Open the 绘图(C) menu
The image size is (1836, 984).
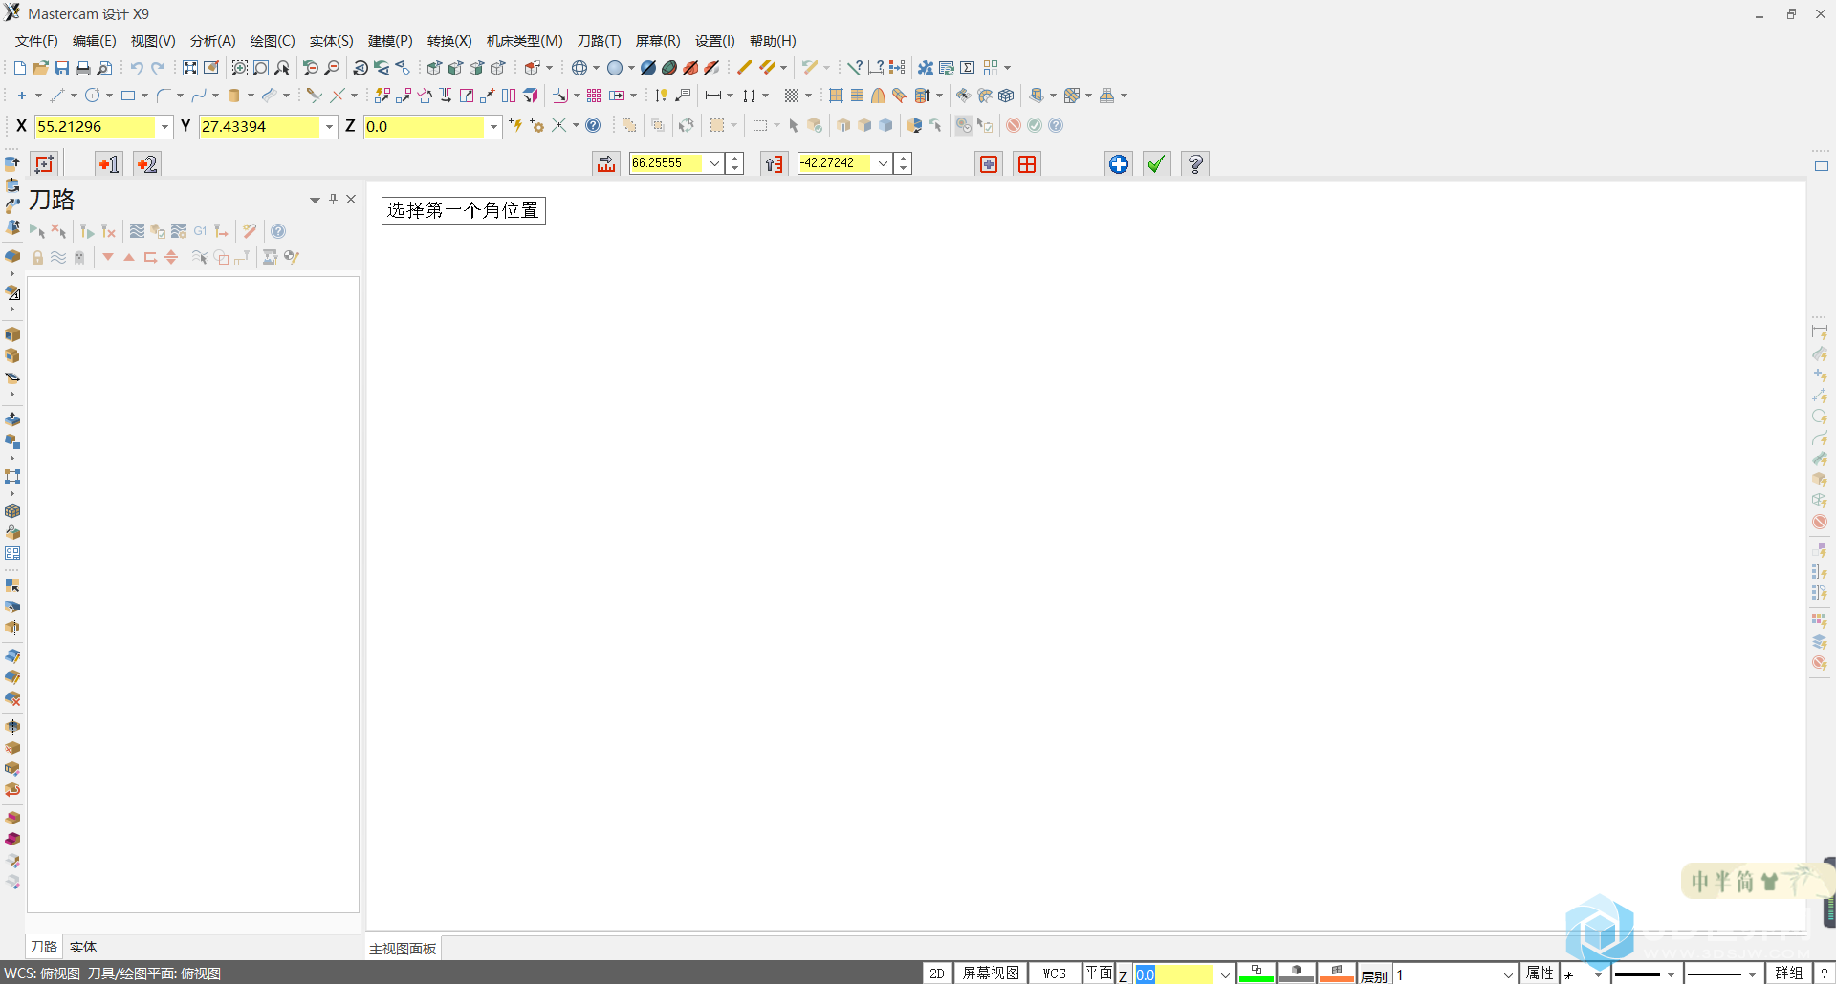pos(273,41)
